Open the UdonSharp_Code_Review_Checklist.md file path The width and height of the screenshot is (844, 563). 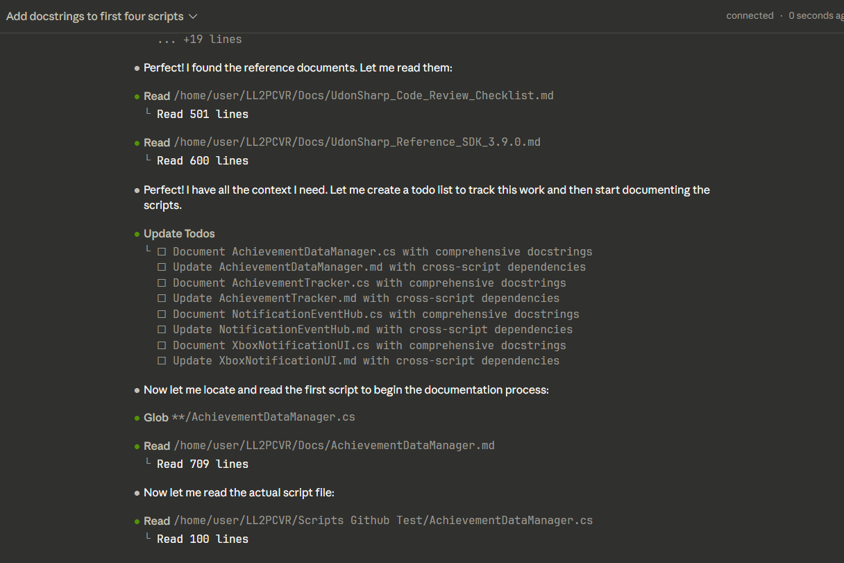(x=364, y=96)
